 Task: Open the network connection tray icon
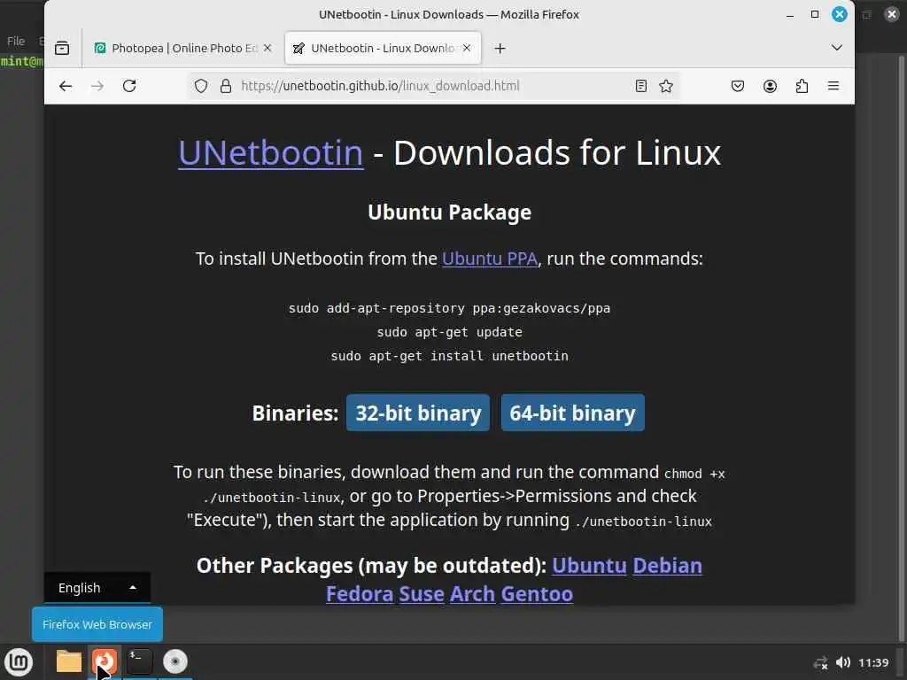[820, 662]
